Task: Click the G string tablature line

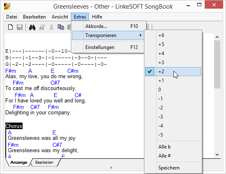Action: (56, 64)
